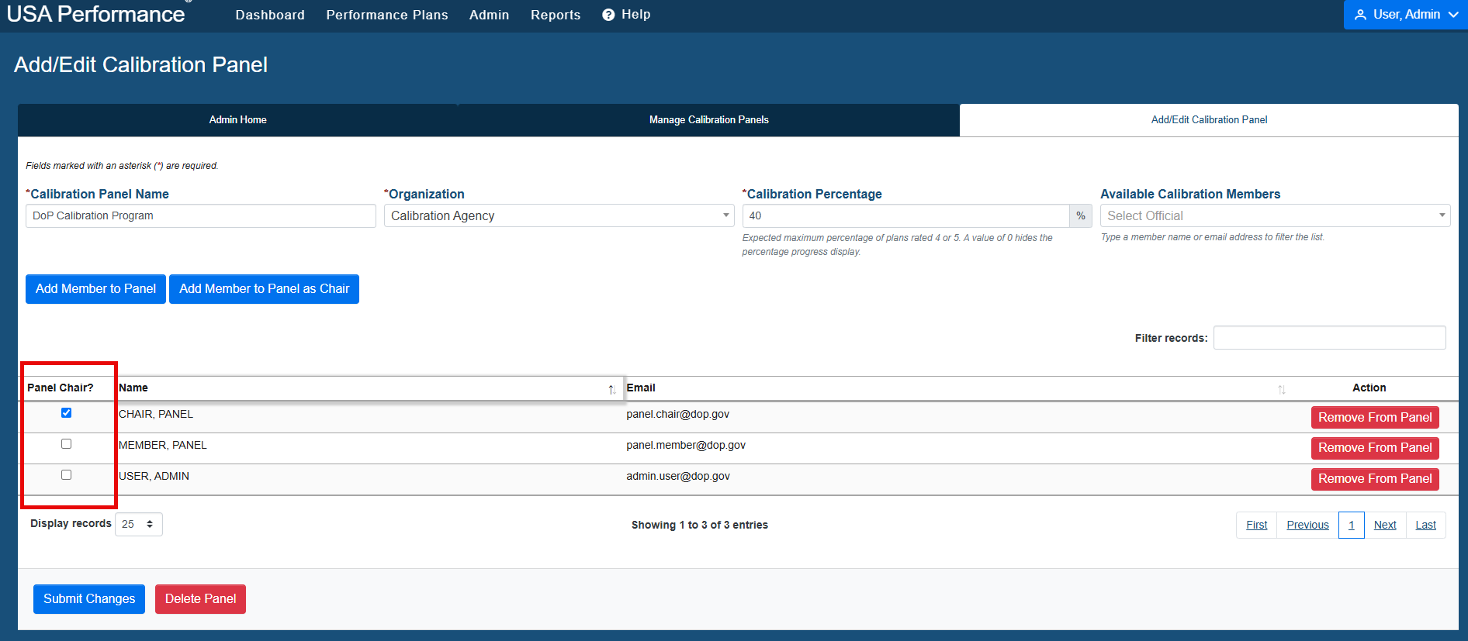Sort table by Name column arrow
Viewport: 1468px width, 641px height.
[611, 390]
